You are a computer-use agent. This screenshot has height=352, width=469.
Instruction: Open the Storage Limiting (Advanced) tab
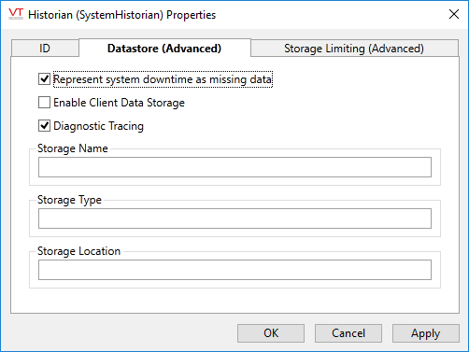354,49
